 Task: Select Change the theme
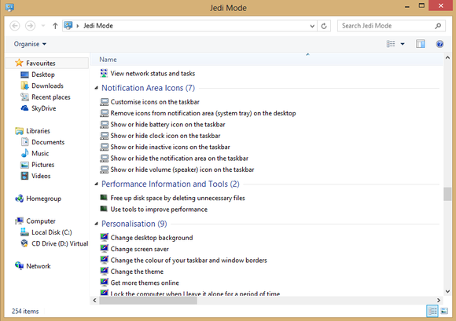click(x=132, y=272)
